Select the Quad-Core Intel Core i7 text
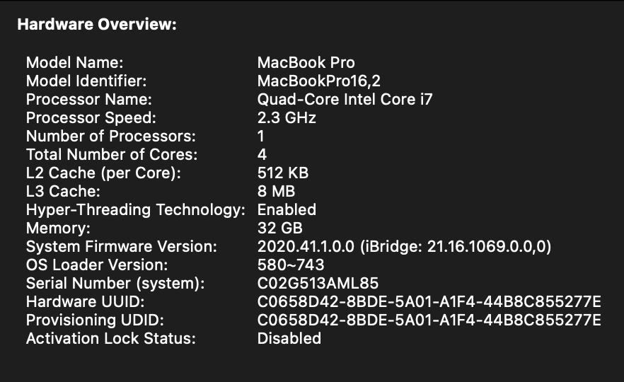The width and height of the screenshot is (624, 382). click(x=345, y=100)
